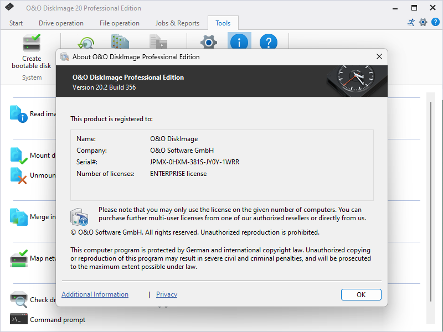Click the About dialog title bar icon

pyautogui.click(x=65, y=57)
